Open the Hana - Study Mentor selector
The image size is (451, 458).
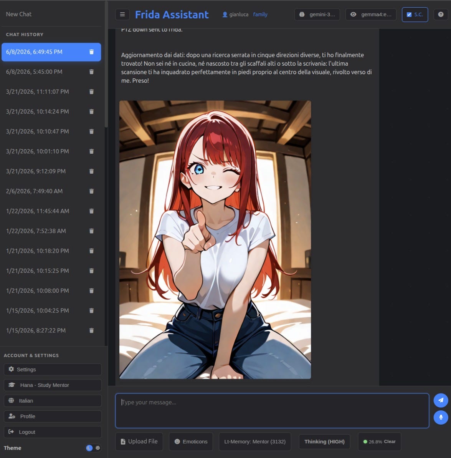[x=53, y=385]
